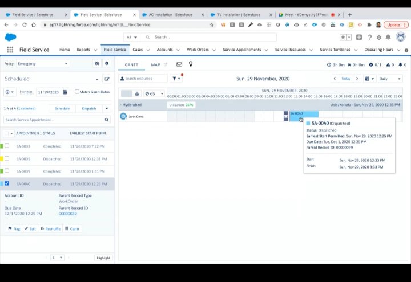Open the user avatar profile menu
Image resolution: width=411 pixels, height=282 pixels.
[x=401, y=37]
